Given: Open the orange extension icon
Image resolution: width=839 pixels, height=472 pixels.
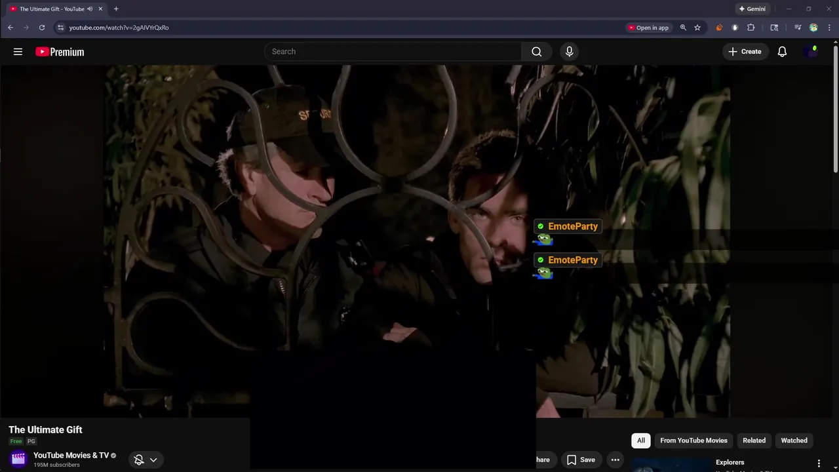Looking at the screenshot, I should 719,28.
